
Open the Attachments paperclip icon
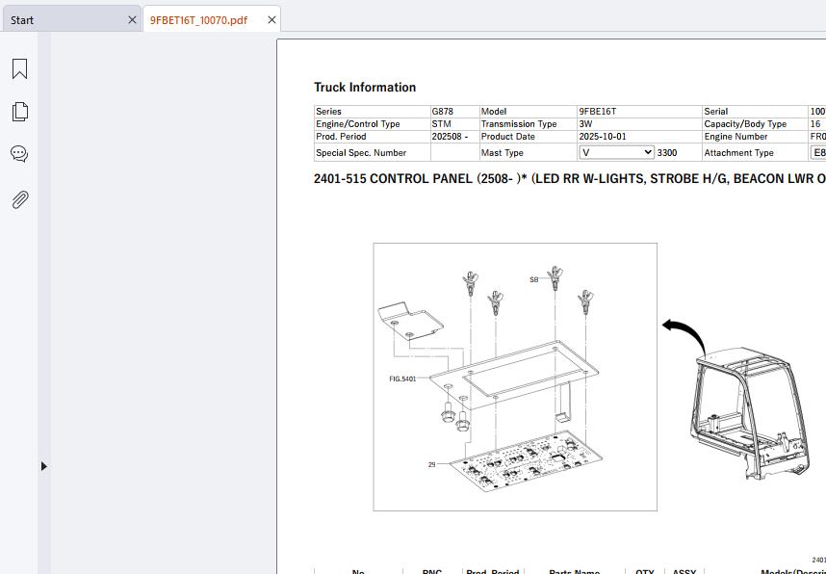[x=19, y=199]
